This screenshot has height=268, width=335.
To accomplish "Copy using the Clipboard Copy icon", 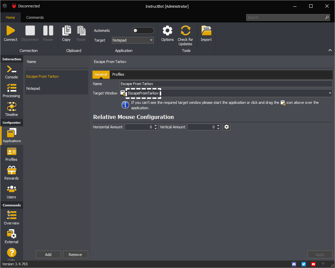I will [66, 30].
